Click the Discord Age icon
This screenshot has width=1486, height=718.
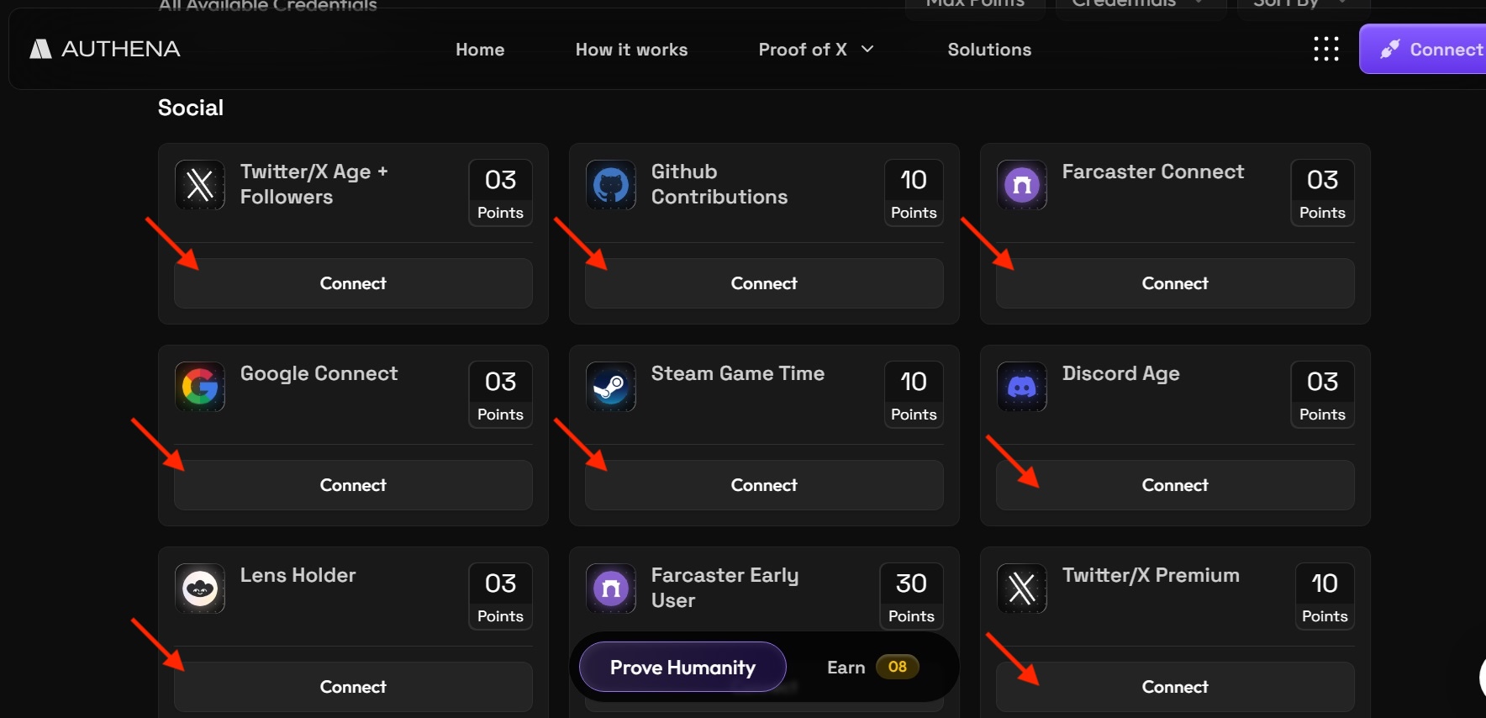pos(1022,387)
